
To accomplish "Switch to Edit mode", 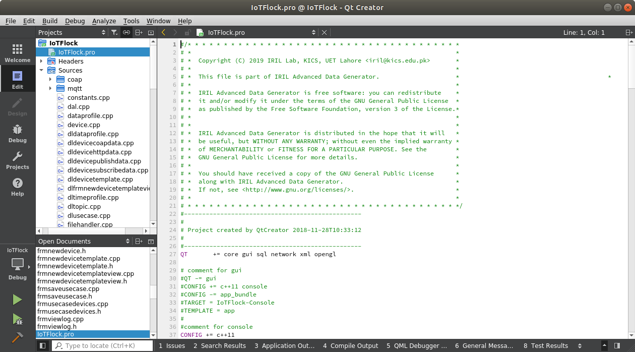I will coord(18,79).
